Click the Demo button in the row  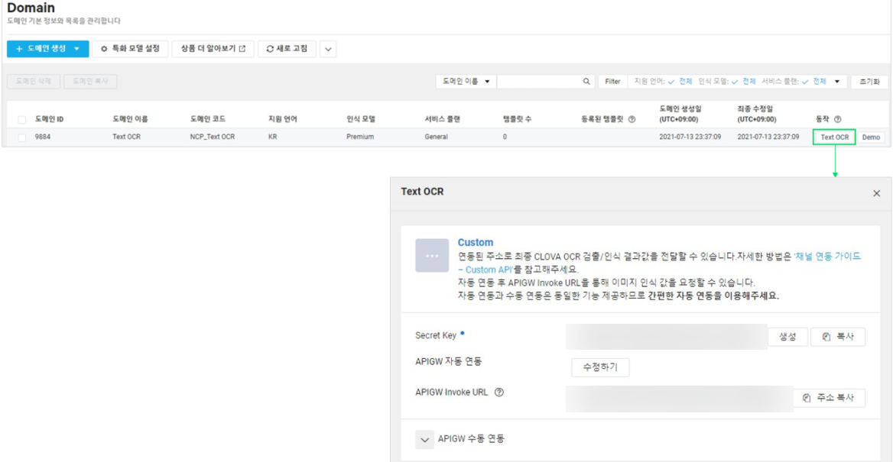871,137
